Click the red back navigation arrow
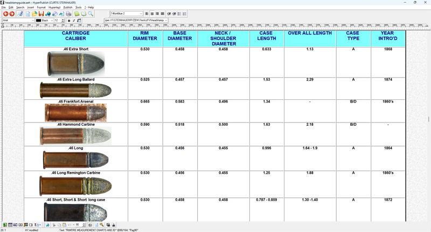This screenshot has height=232, width=431. 5,14
